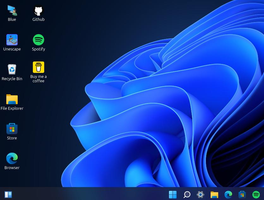The image size is (264, 200).
Task: Open the Github desktop shortcut
Action: tap(39, 11)
